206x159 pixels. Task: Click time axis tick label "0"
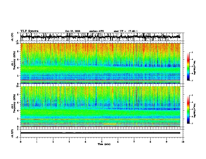coord(21,142)
